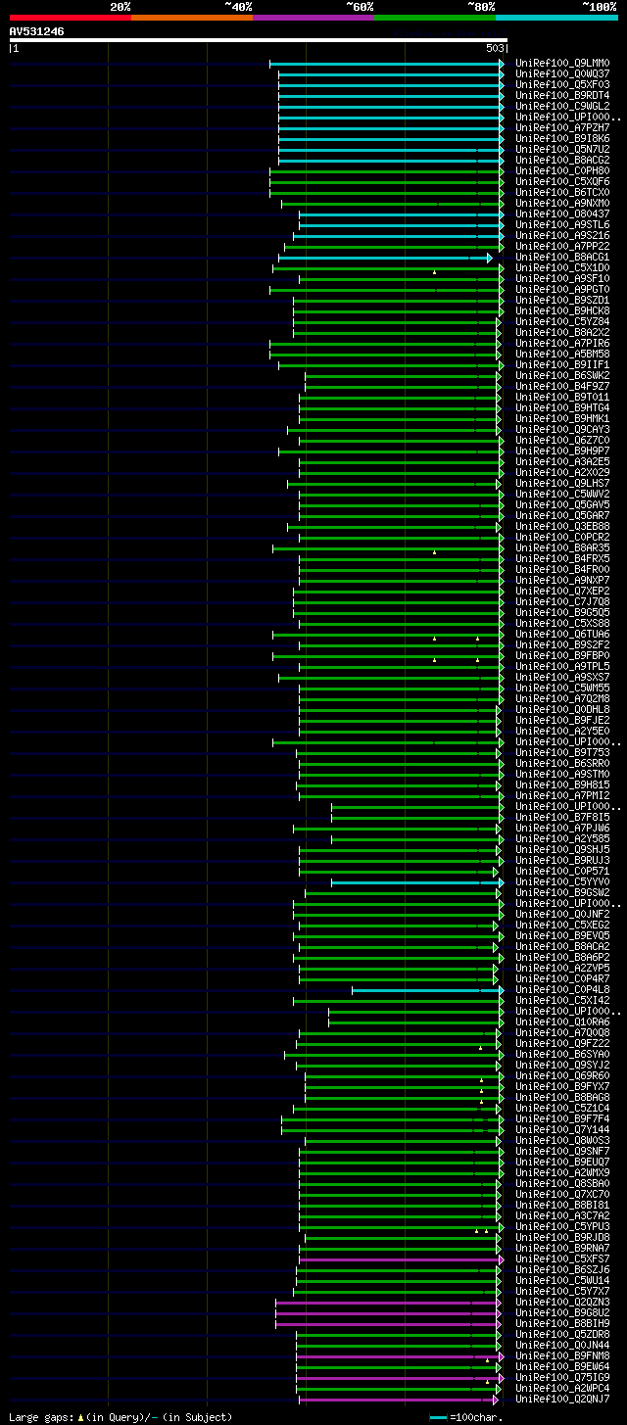The image size is (627, 1425).
Task: Open hit UniRef100_B9RDT4
Action: [x=562, y=95]
